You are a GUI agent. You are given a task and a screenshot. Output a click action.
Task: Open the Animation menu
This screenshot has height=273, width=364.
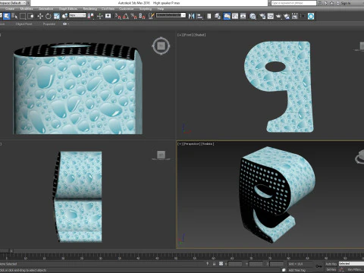[46, 9]
